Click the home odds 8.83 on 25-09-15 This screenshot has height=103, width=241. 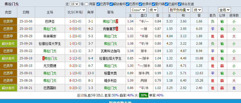pos(170,66)
